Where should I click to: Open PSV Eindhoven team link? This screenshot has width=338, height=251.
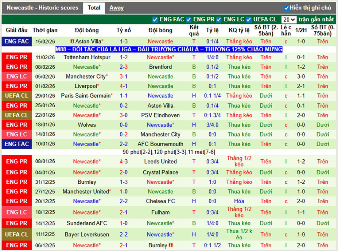click(160, 115)
